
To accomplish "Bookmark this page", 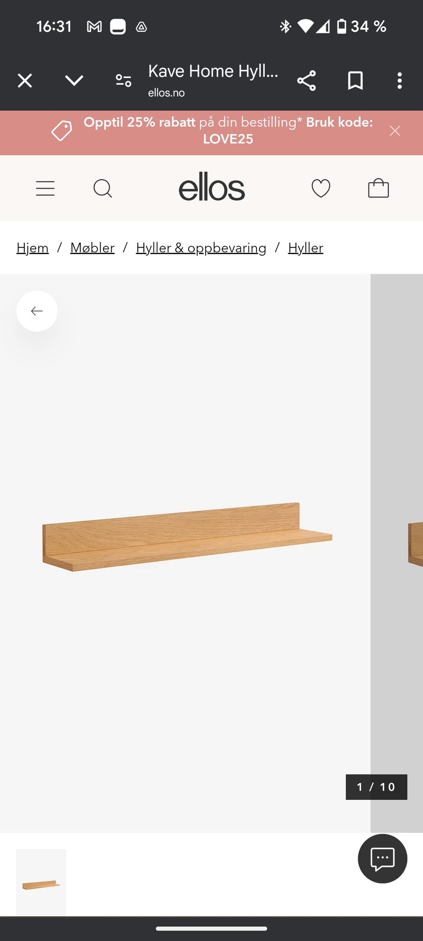I will click(x=355, y=81).
